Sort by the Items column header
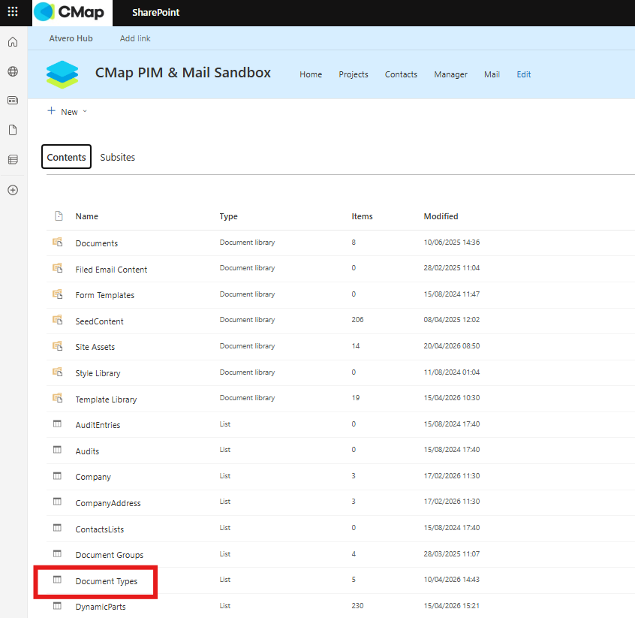Viewport: 635px width, 618px height. tap(362, 216)
